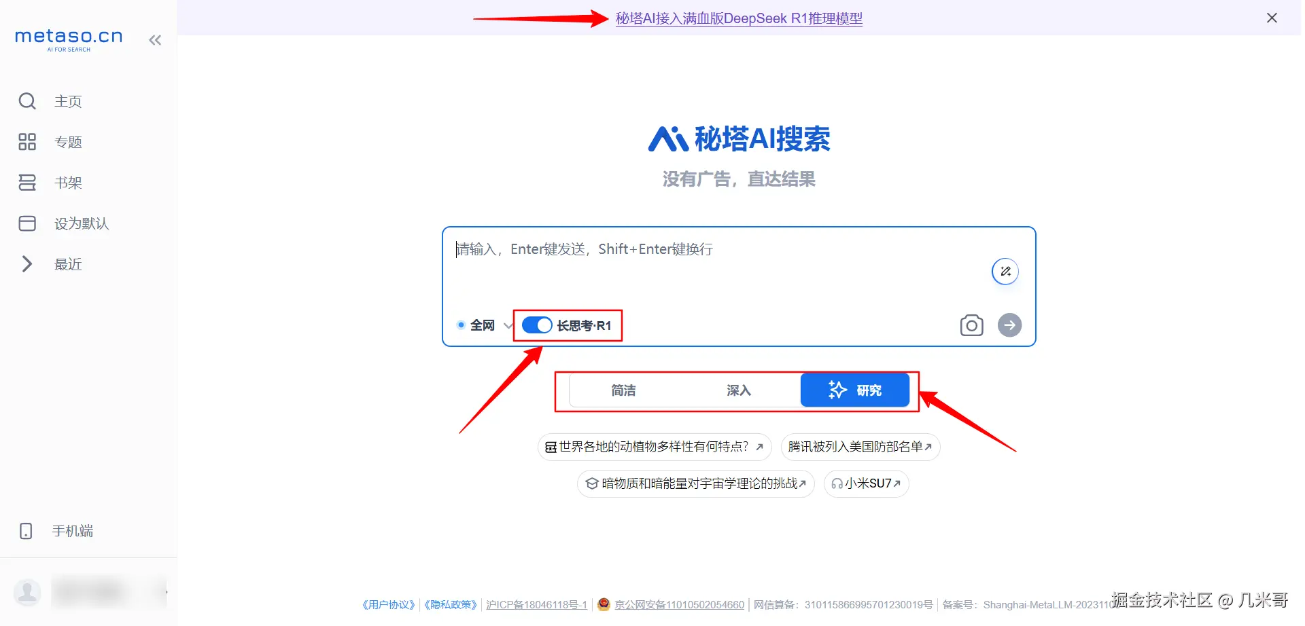1305x626 pixels.
Task: Open the DeepSeek R1 announcement link
Action: (739, 18)
